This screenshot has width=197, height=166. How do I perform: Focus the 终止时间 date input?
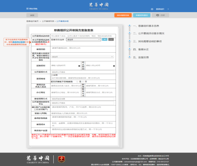pos(99,66)
